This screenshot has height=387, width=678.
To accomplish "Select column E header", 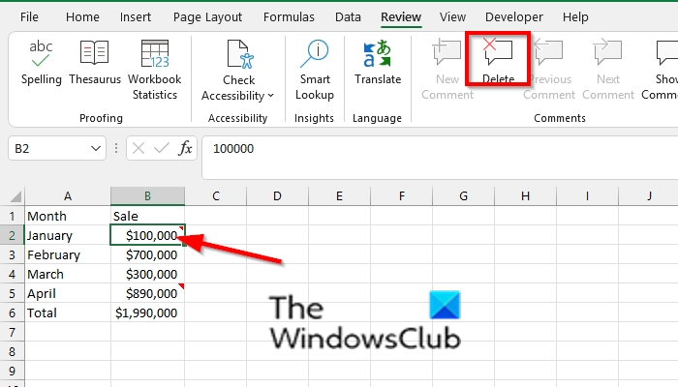I will point(339,196).
